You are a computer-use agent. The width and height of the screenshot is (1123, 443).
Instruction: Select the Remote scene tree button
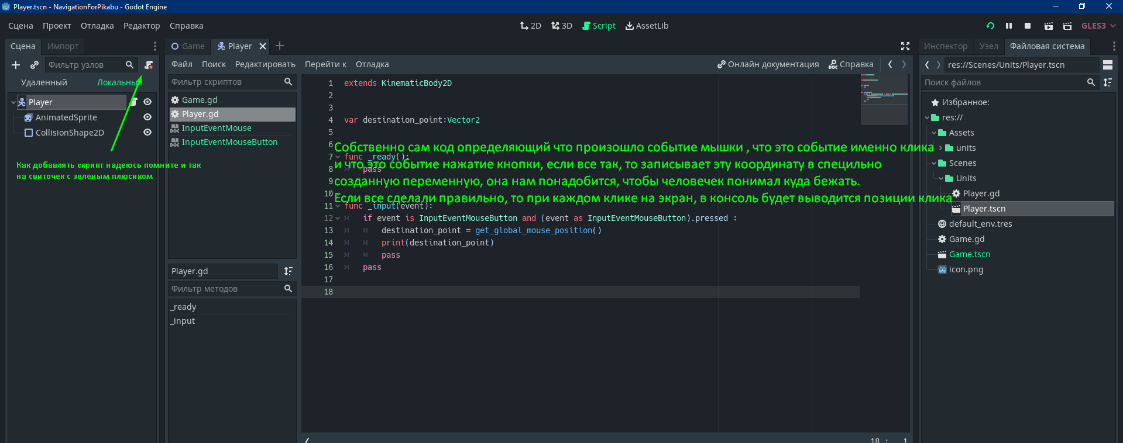click(44, 82)
